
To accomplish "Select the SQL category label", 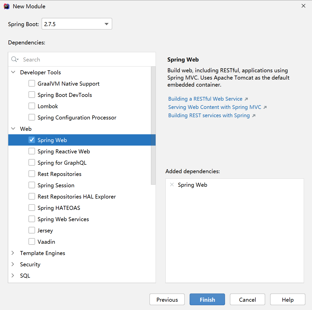I will [x=25, y=276].
